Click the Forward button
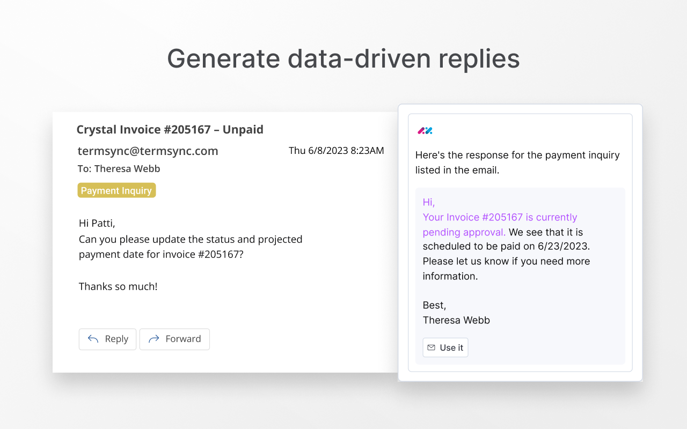Screen dimensions: 687x429 [x=174, y=339]
